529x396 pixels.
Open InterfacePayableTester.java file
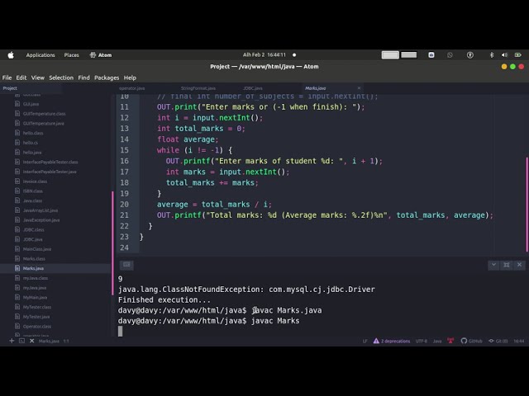50,172
